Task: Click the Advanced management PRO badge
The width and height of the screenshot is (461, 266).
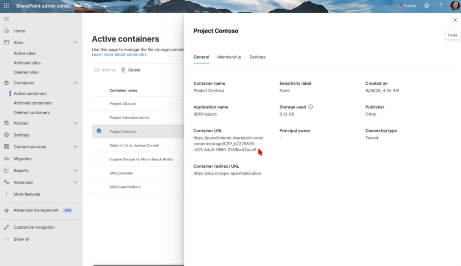Action: [68, 211]
